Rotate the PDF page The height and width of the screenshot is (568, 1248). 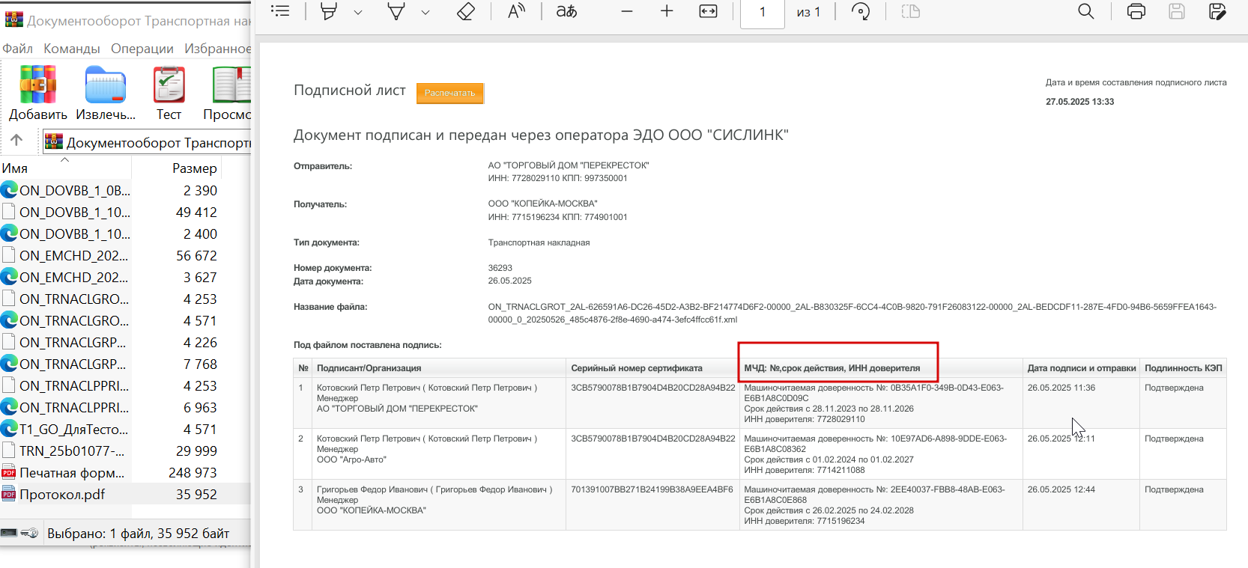pyautogui.click(x=861, y=11)
